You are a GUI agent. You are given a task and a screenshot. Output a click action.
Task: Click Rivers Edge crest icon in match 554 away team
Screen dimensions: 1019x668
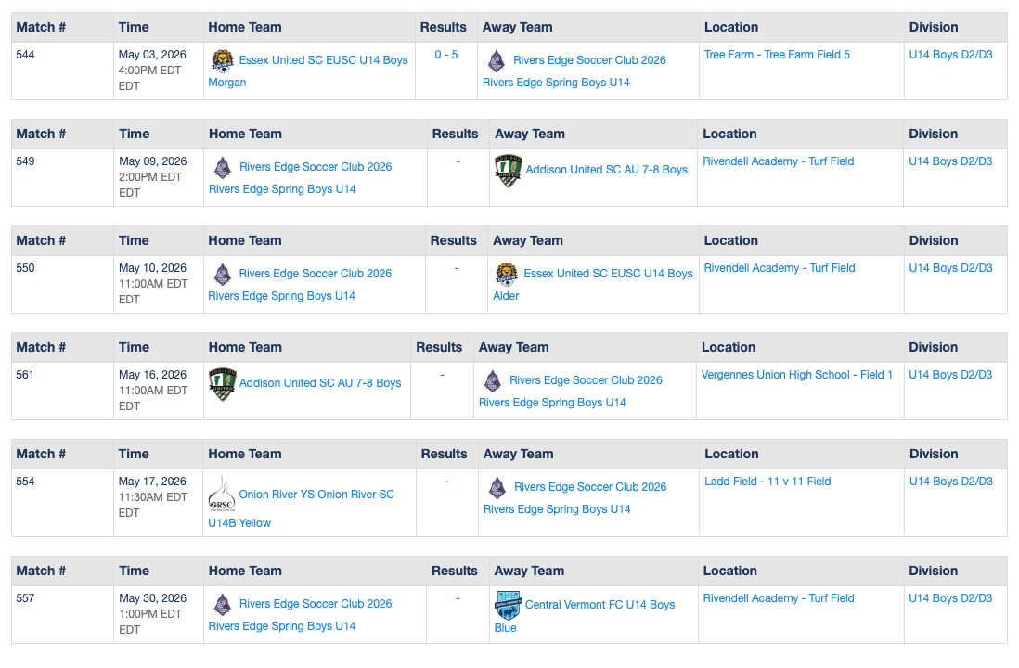(497, 487)
